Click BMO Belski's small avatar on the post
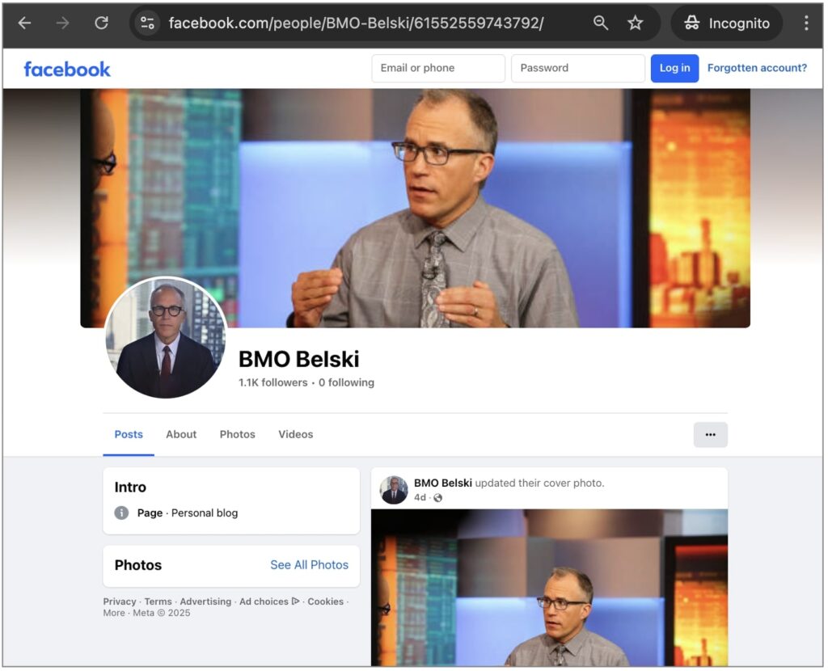The width and height of the screenshot is (828, 671). tap(393, 488)
